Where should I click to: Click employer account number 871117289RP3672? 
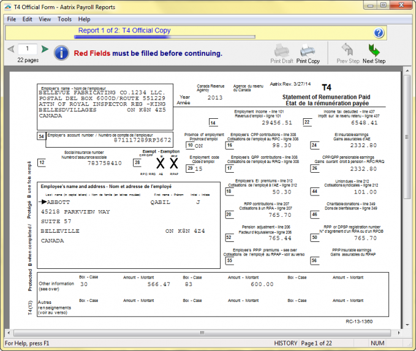[143, 140]
